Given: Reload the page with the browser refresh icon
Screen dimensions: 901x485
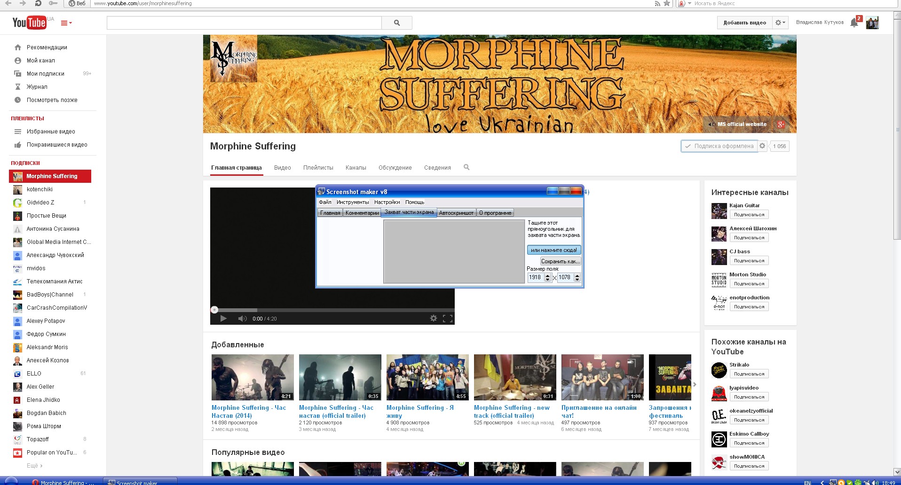Looking at the screenshot, I should point(38,3).
